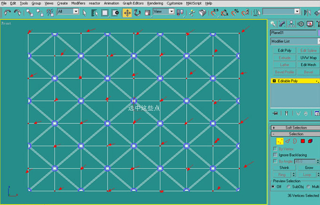Click the Pin Stack icon
This screenshot has height=205, width=320.
click(x=275, y=113)
